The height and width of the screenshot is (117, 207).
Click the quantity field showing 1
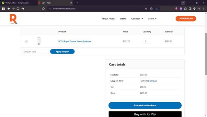pos(146,41)
